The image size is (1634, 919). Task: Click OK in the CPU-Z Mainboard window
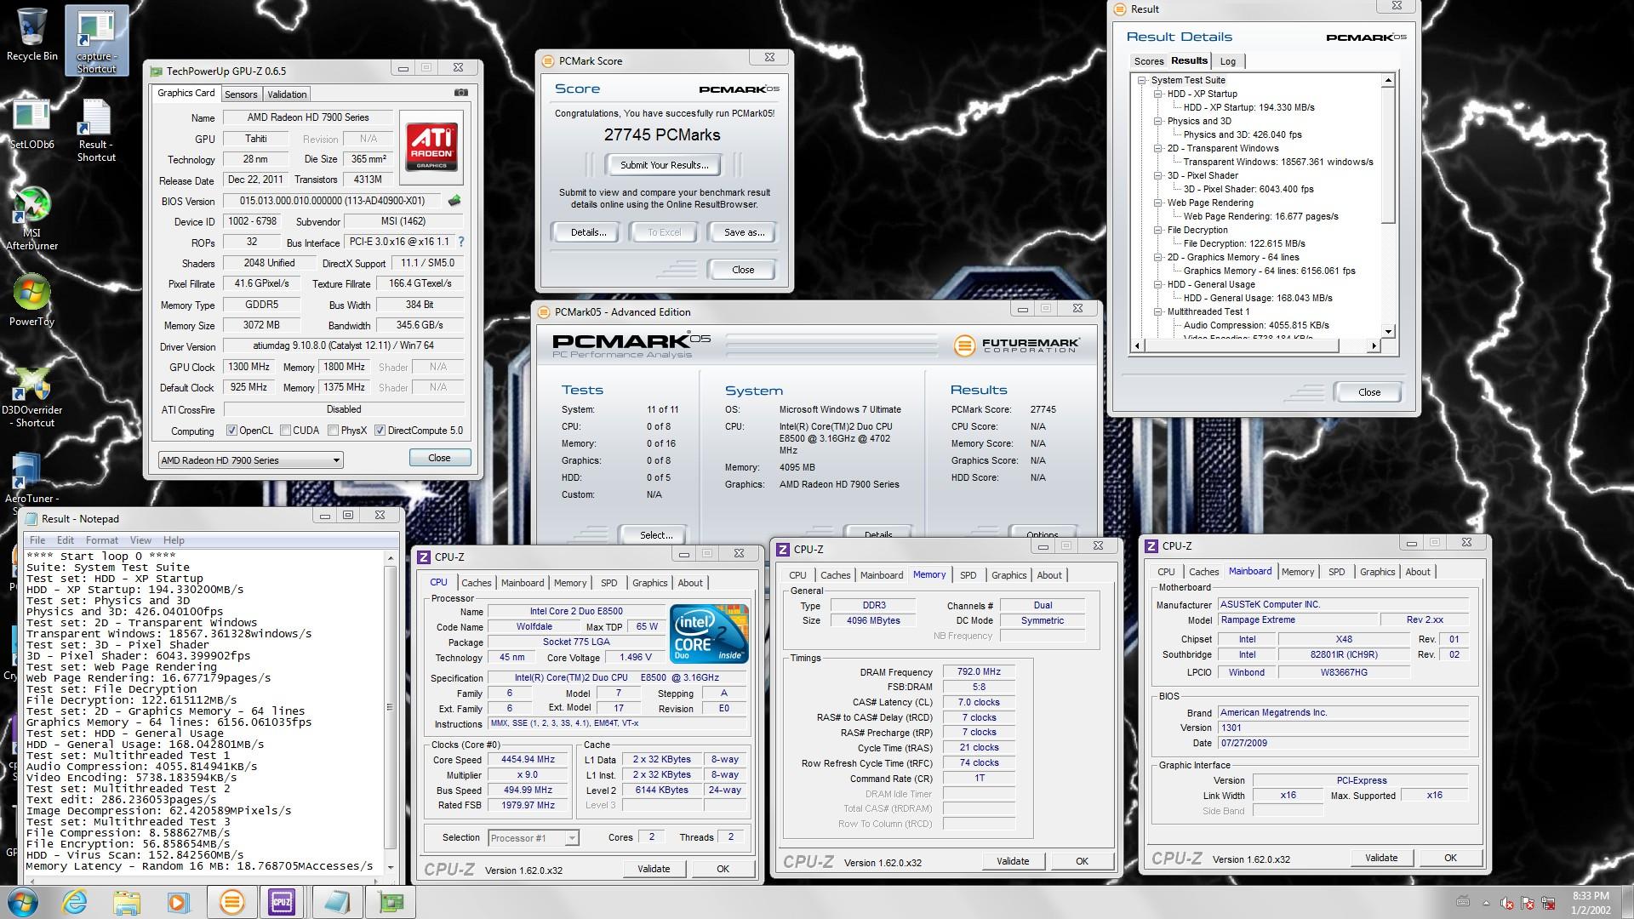(x=1450, y=858)
